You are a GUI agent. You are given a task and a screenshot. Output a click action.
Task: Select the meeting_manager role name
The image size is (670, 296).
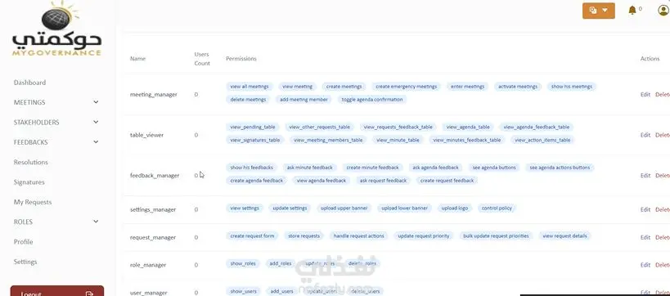tap(154, 94)
